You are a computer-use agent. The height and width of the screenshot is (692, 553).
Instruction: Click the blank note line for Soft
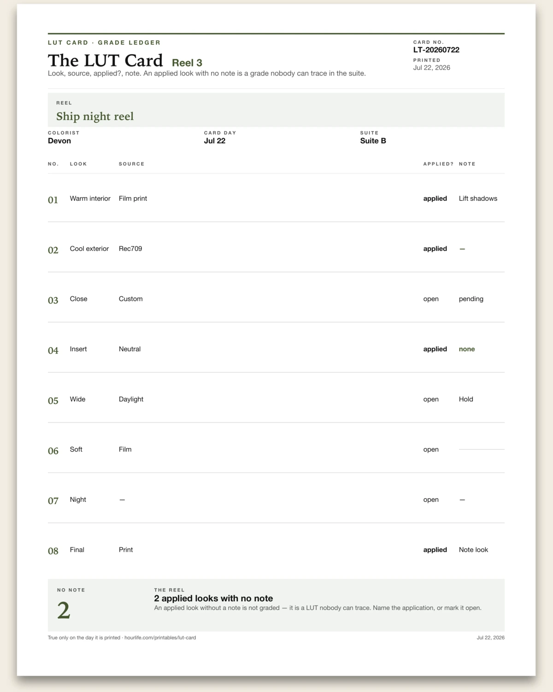(x=482, y=449)
